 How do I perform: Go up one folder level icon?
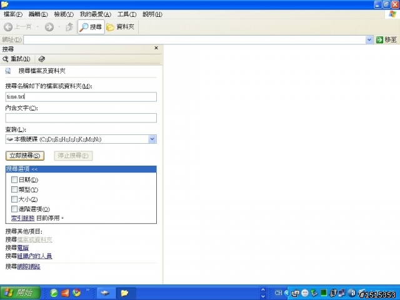coord(69,27)
